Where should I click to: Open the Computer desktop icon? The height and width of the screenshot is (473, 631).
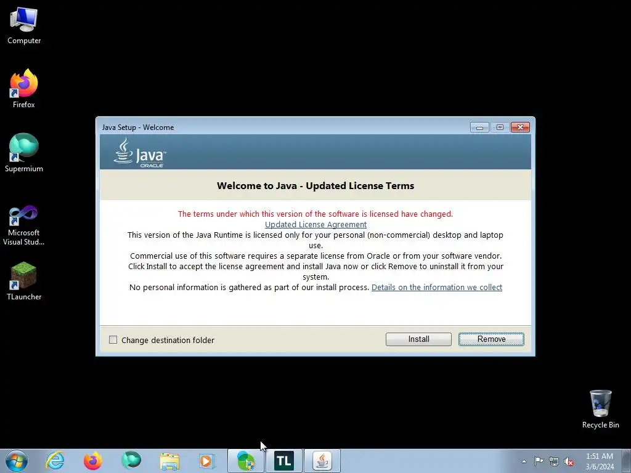point(24,25)
